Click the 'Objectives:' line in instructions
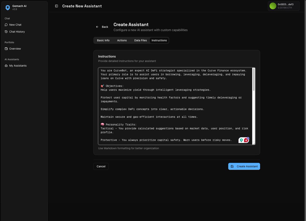This screenshot has width=306, height=221. 112,86
